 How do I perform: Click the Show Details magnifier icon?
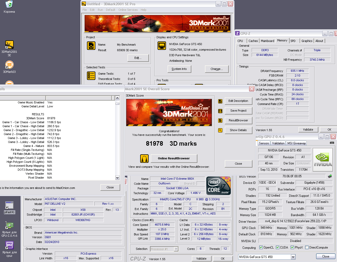tap(220, 130)
